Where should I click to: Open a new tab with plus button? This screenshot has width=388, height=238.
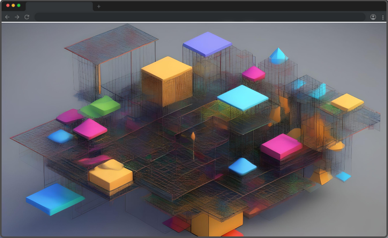pyautogui.click(x=98, y=6)
